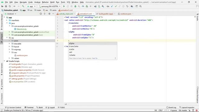Click the Search Everywhere magnifier icon

(x=141, y=6)
